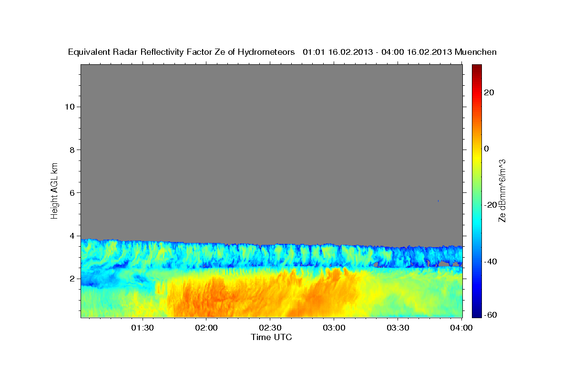Click the height tick label 8
The width and height of the screenshot is (572, 381).
(x=72, y=150)
